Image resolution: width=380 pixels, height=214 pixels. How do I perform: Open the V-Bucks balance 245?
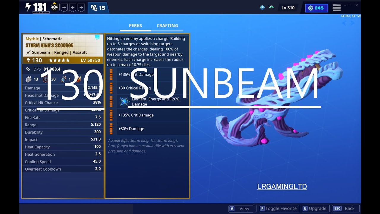tap(316, 8)
